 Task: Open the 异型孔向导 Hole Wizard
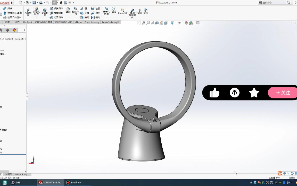(36, 11)
